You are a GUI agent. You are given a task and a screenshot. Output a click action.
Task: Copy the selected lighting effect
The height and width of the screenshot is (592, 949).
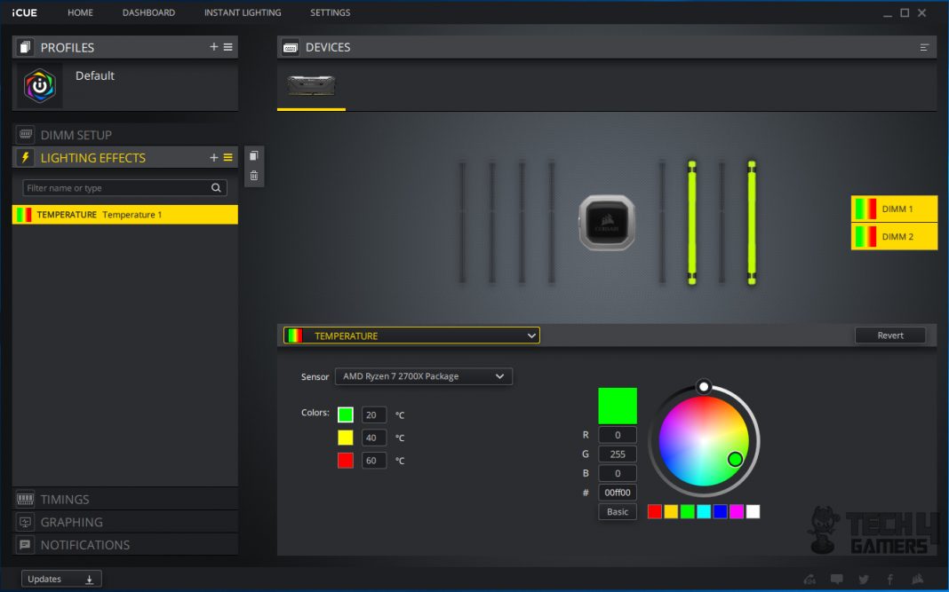tap(254, 156)
